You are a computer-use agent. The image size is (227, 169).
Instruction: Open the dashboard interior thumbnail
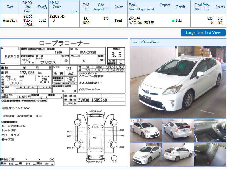[210, 130]
